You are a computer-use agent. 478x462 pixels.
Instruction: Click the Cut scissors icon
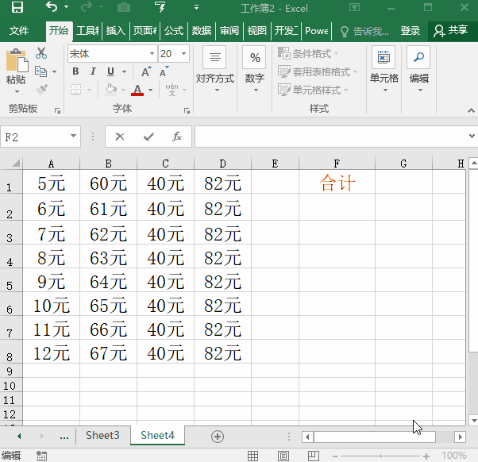(41, 53)
